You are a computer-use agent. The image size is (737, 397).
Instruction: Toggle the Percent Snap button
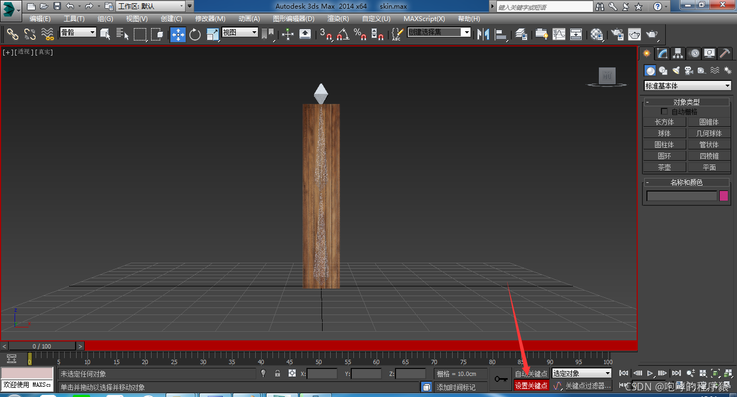(x=360, y=35)
